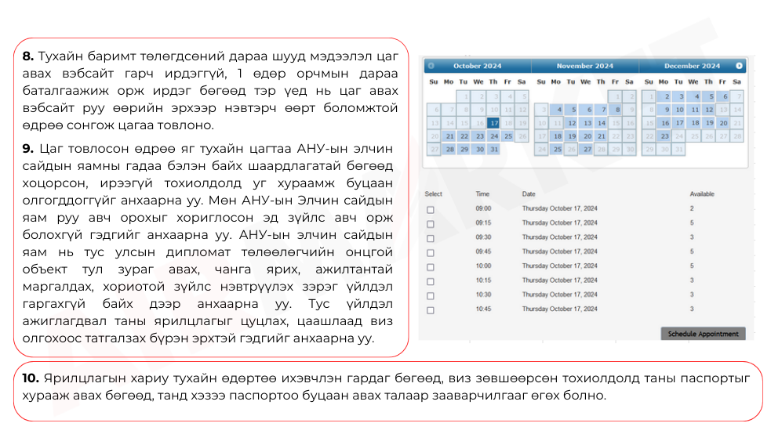The height and width of the screenshot is (434, 771).
Task: Pick November 7 in the calendar
Action: click(602, 110)
